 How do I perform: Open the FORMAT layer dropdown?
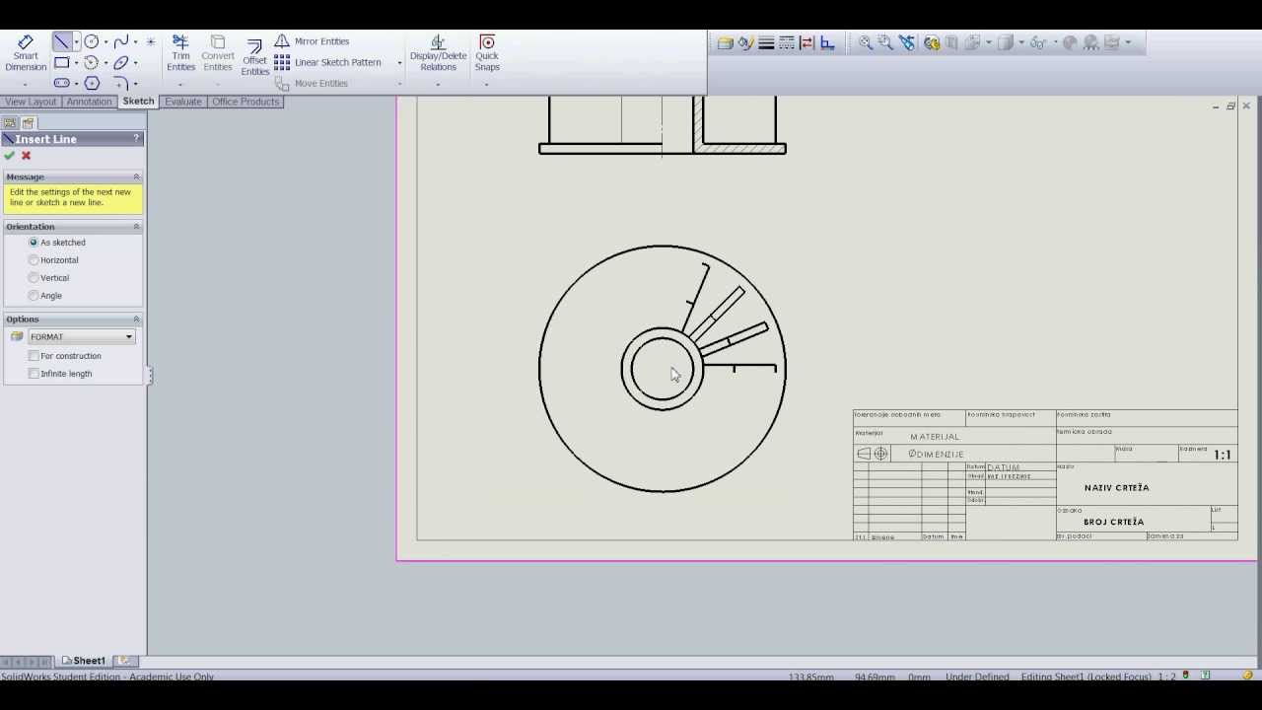click(x=81, y=337)
